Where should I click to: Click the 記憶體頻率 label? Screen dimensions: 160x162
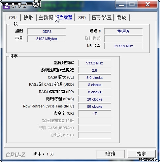[64, 63]
